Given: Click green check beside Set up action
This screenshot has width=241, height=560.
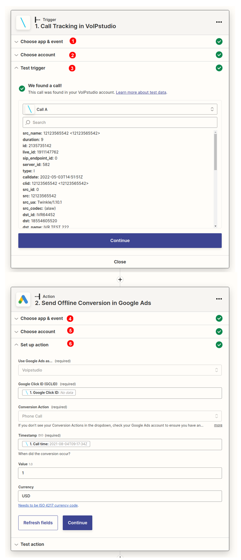Looking at the screenshot, I should click(x=219, y=345).
